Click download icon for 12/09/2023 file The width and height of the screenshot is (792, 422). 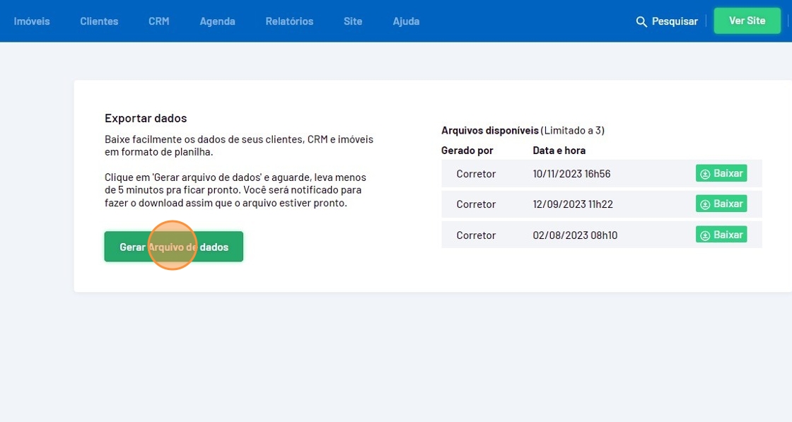pyautogui.click(x=705, y=204)
